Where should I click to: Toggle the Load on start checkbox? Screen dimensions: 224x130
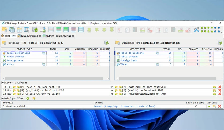(x=196, y=106)
